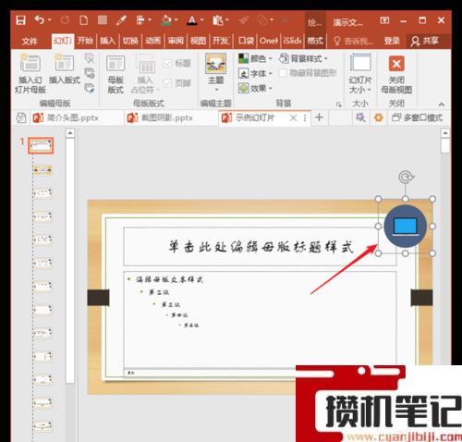Switch to the 开始 ribbon tab
The width and height of the screenshot is (462, 442).
85,41
